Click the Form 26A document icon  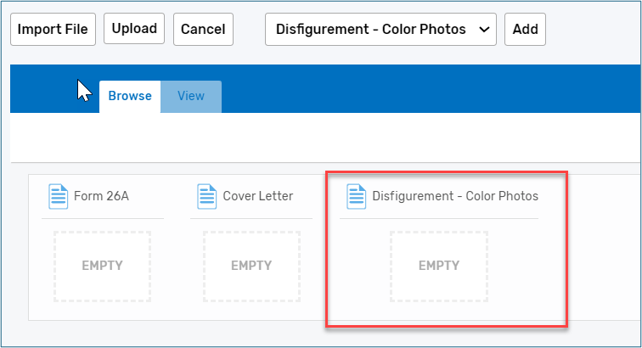[x=58, y=196]
